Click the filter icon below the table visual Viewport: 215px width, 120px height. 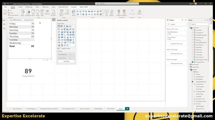(44, 60)
